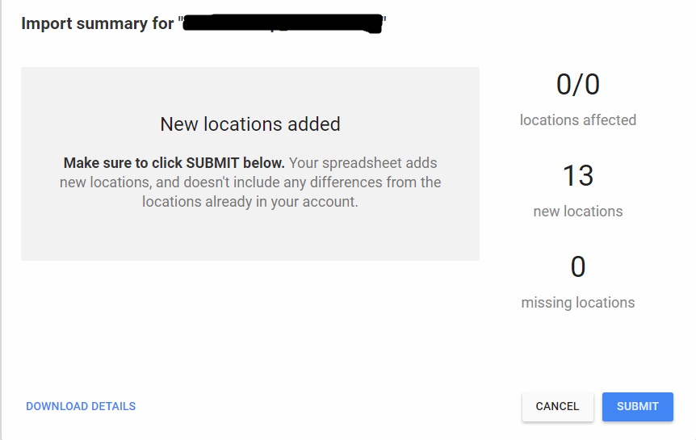The height and width of the screenshot is (440, 696).
Task: Click the "Your spreadsheet adds" sentence start
Action: [x=363, y=163]
